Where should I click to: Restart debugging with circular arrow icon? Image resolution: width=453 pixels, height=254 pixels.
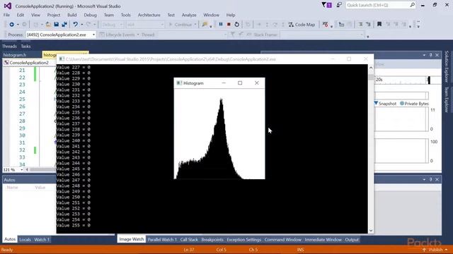pyautogui.click(x=236, y=25)
